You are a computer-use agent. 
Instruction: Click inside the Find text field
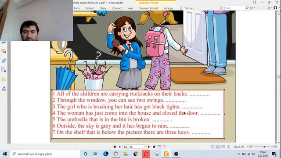[235, 8]
